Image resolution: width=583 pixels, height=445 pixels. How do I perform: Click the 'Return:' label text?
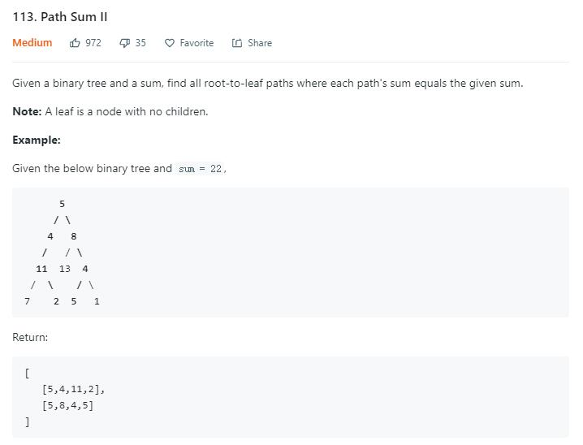(x=30, y=337)
